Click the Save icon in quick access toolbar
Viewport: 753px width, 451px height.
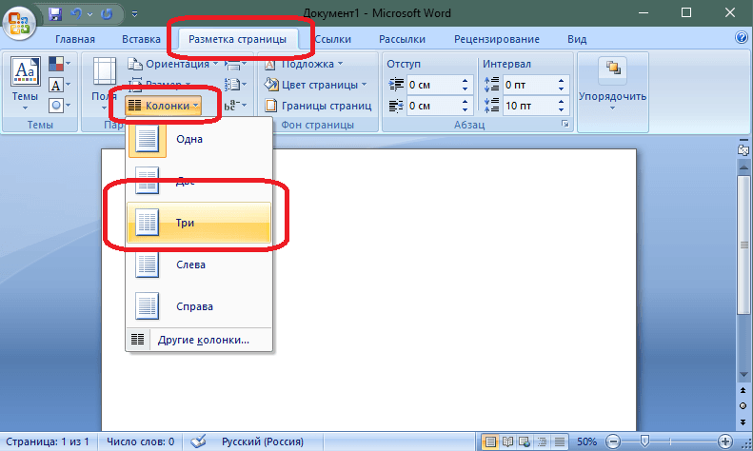[x=55, y=15]
